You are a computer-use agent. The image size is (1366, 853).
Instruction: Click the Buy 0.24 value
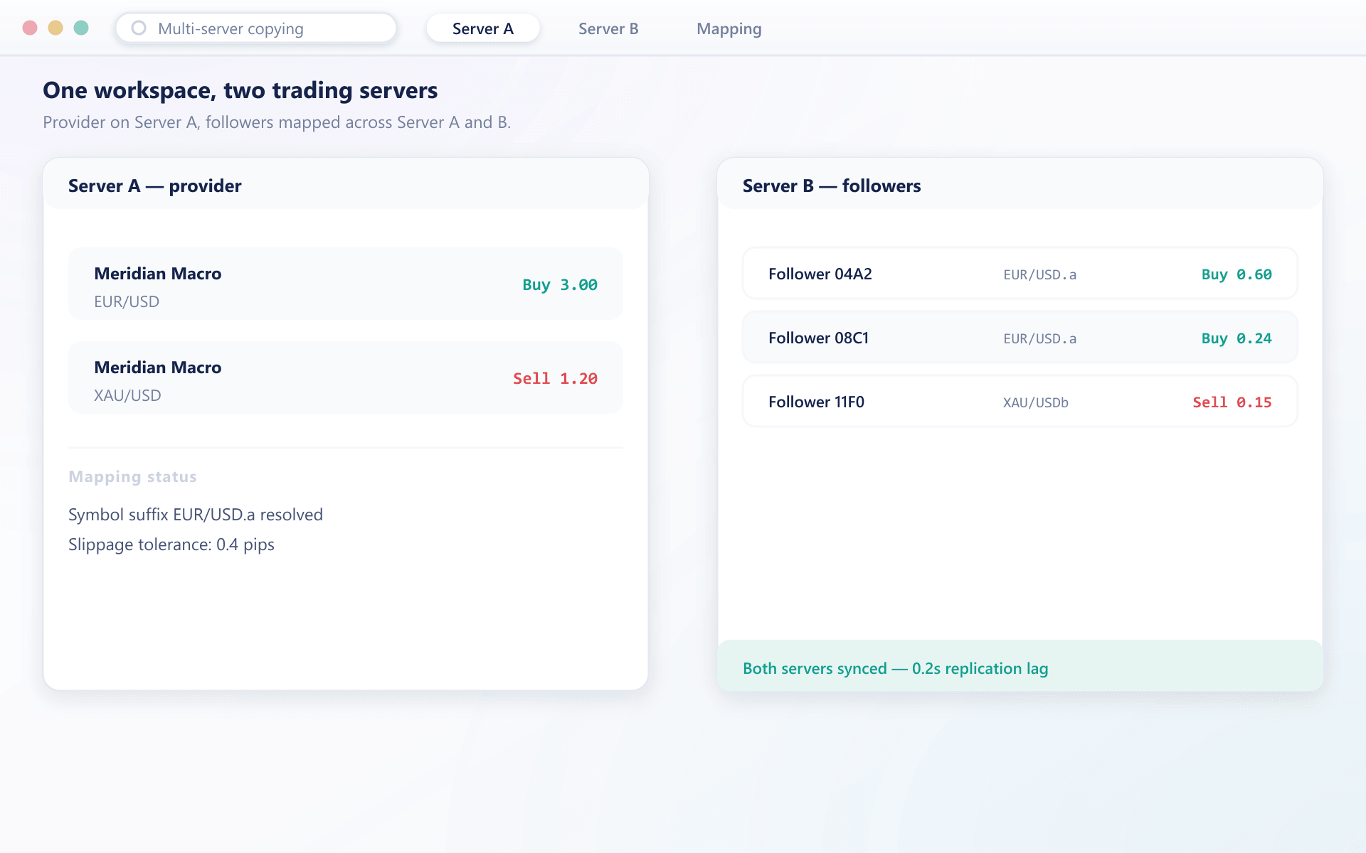coord(1237,338)
